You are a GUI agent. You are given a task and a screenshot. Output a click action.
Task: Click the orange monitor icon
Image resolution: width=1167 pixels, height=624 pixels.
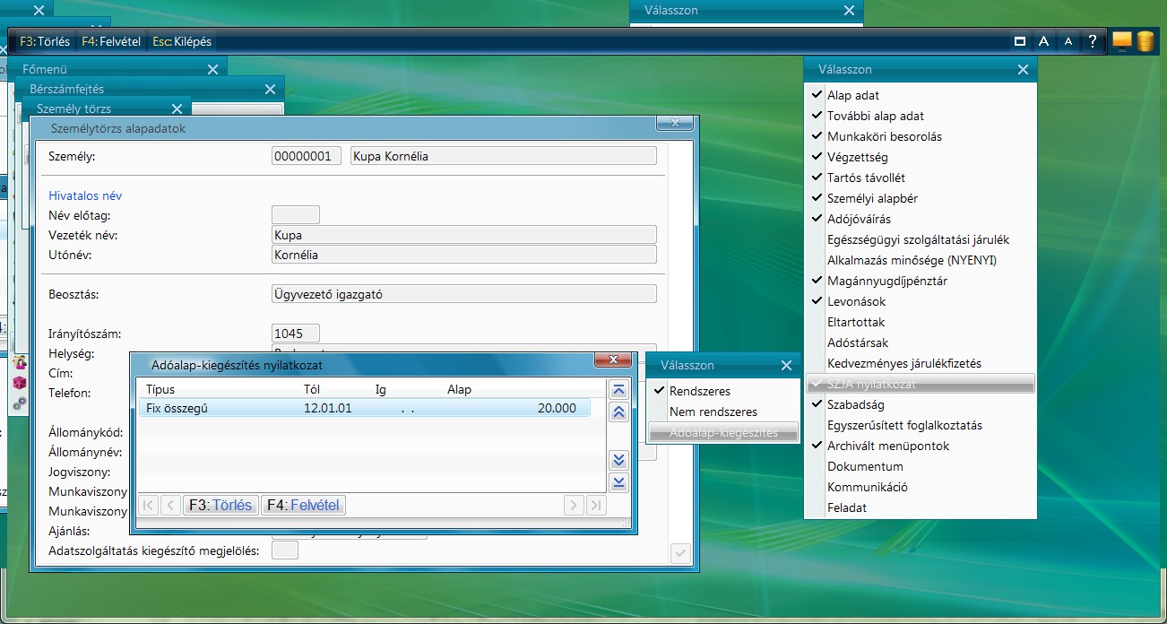tap(1121, 40)
